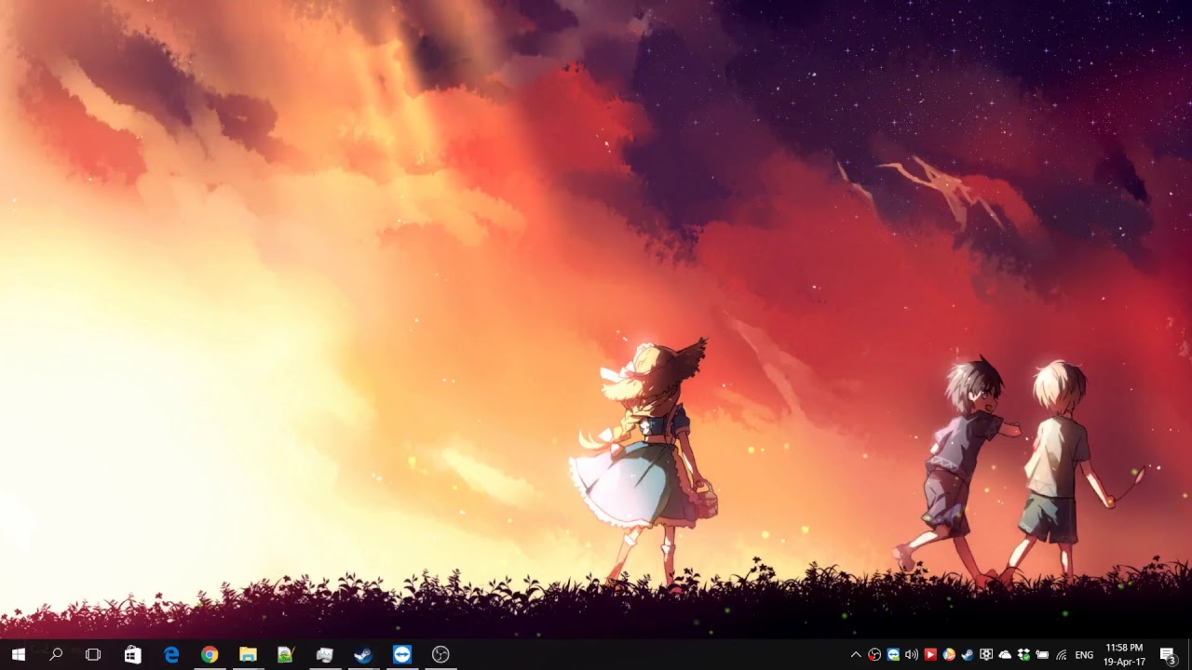Switch to Steam in the taskbar
Image resolution: width=1192 pixels, height=670 pixels.
pos(363,655)
